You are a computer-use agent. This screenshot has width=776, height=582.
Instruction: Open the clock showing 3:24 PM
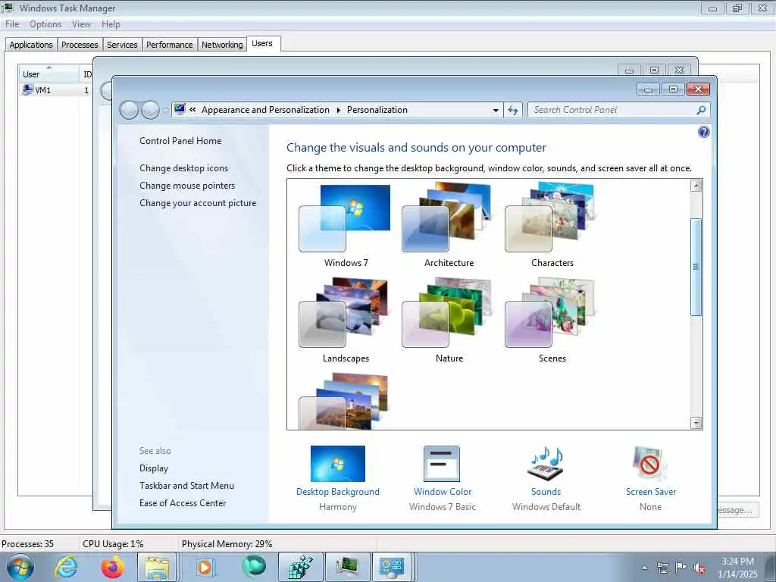737,568
